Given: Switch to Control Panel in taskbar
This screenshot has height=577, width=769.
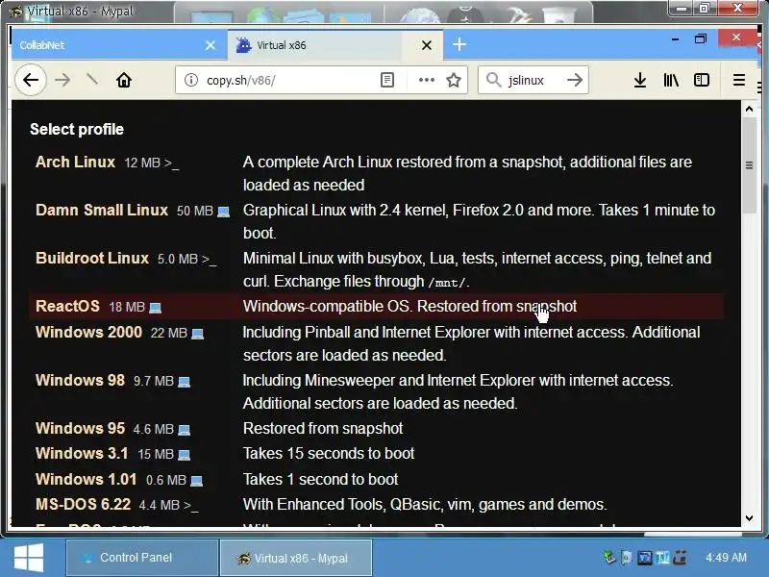Looking at the screenshot, I should 142,558.
